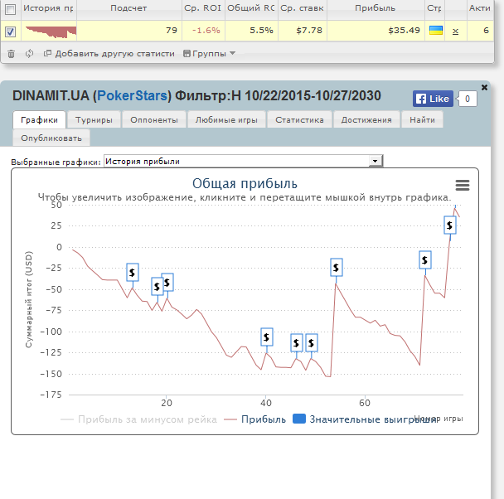Click dollar marker near game 72
Screen dimensions: 504x499
425,260
